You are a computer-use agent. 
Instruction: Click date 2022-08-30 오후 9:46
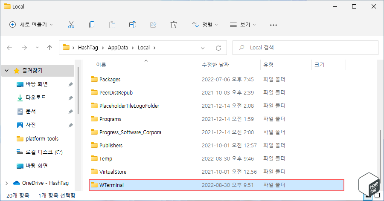228,159
